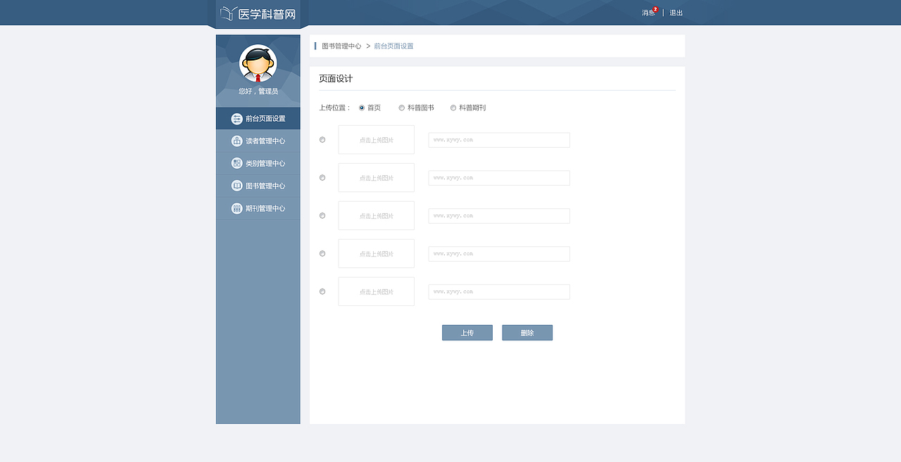Open 消息 with the red notification badge
The height and width of the screenshot is (462, 901).
tap(646, 12)
